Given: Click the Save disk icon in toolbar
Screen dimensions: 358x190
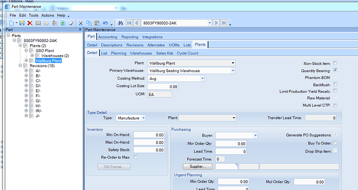Looking at the screenshot, I should (22, 23).
